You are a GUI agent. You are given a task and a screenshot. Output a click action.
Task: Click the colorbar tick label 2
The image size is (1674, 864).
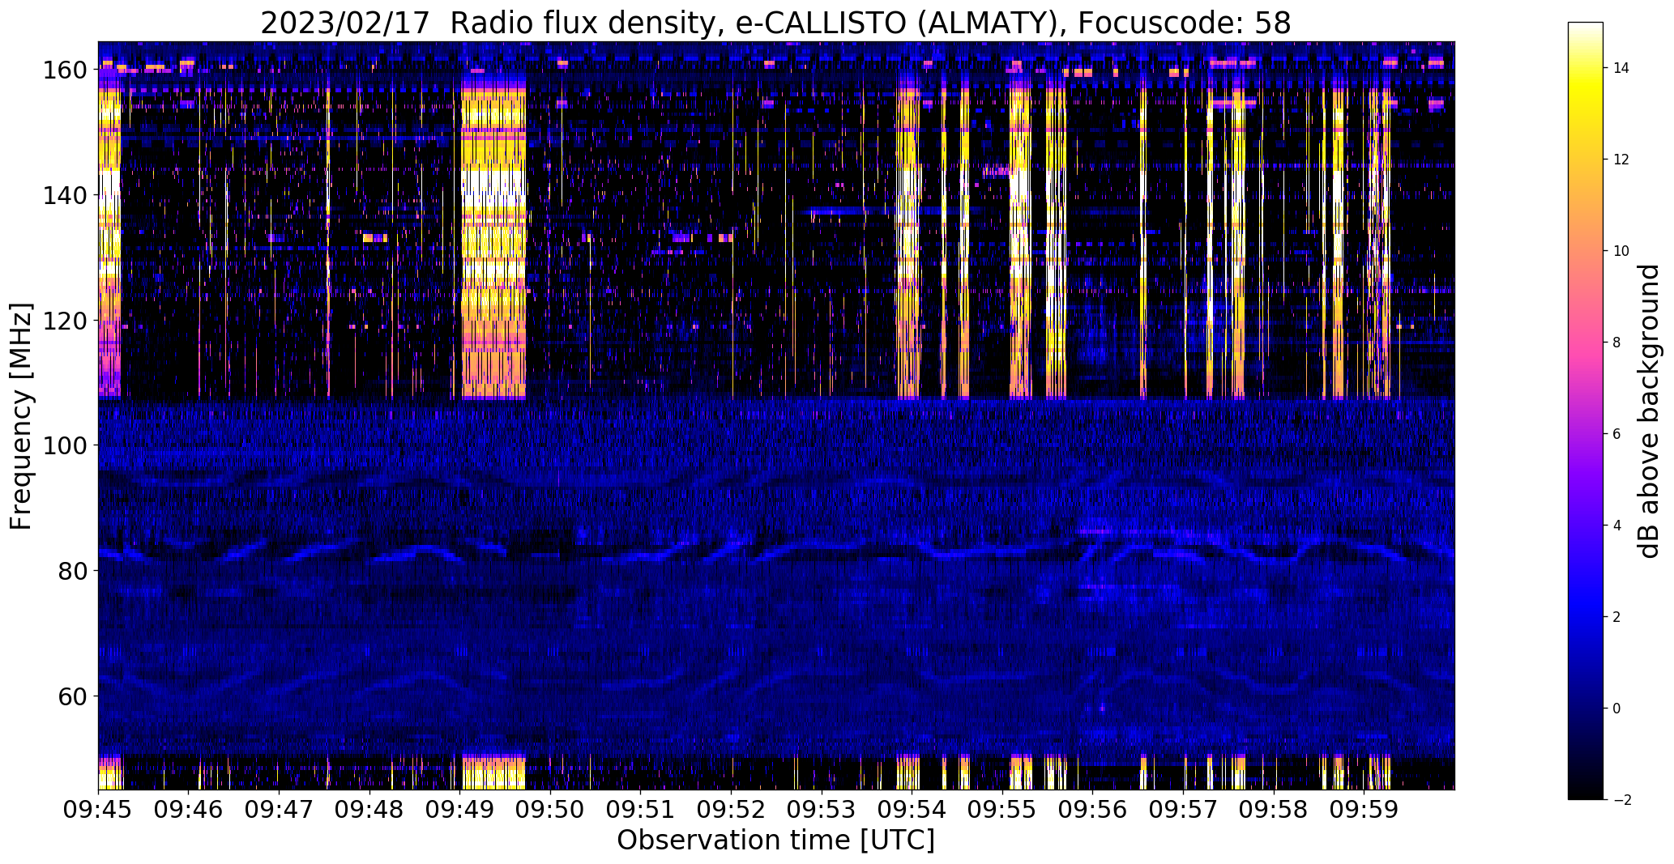[x=1617, y=617]
